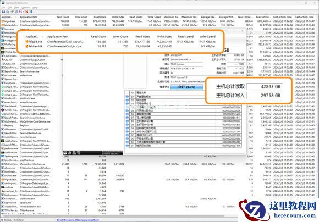Sort by the Last Activity Time column

(305, 17)
